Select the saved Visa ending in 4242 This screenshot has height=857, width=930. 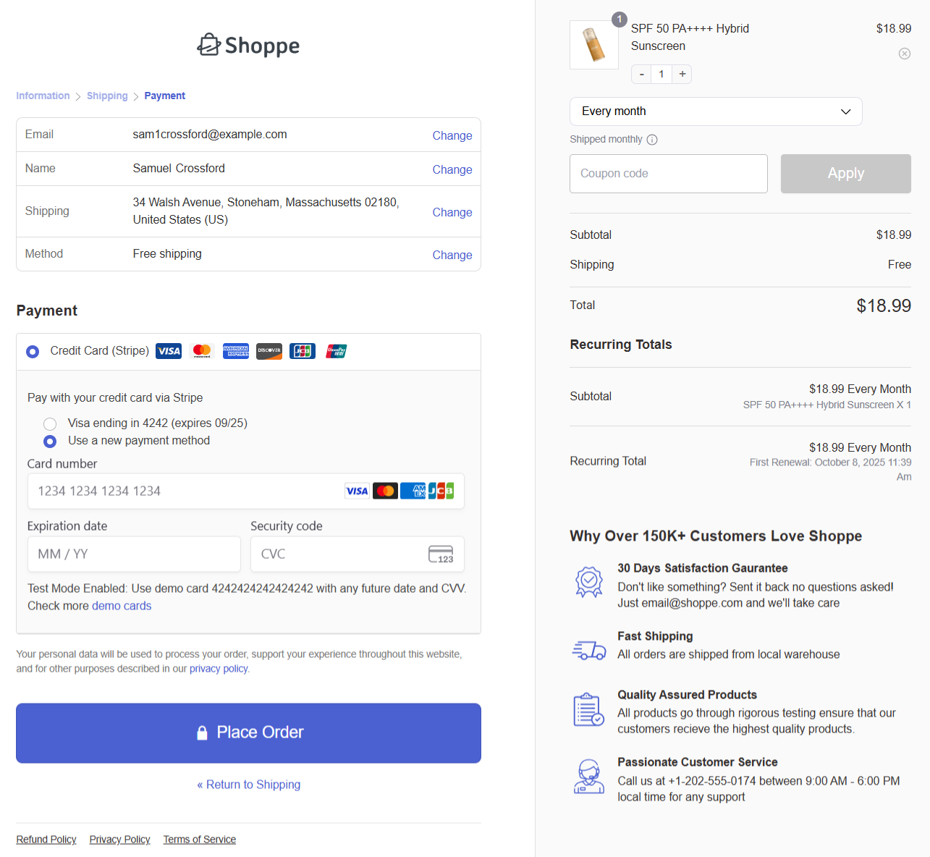(x=49, y=423)
